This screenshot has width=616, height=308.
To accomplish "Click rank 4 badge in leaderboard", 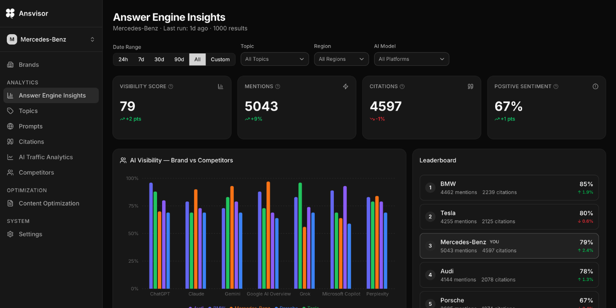I will tap(430, 275).
